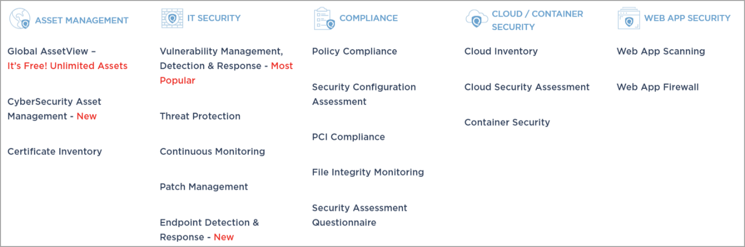Open the Asset Management category heading
The height and width of the screenshot is (247, 745).
click(x=82, y=20)
